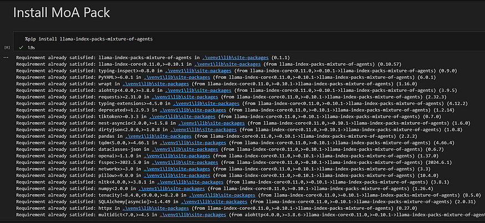Image resolution: width=485 pixels, height=223 pixels.
Task: Open site-packages link on pillow row
Action: pos(177,176)
